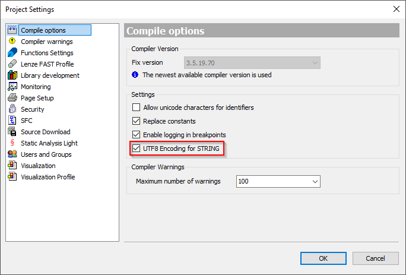Viewport: 406px width, 275px height.
Task: Confirm settings with OK button
Action: [323, 258]
